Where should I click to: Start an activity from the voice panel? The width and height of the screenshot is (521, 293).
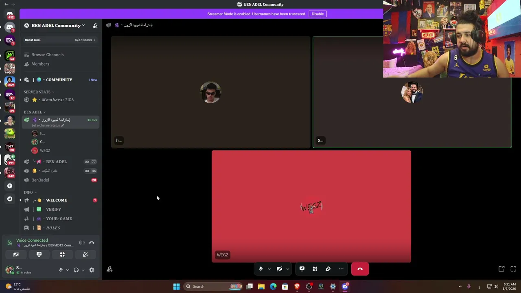tap(62, 254)
